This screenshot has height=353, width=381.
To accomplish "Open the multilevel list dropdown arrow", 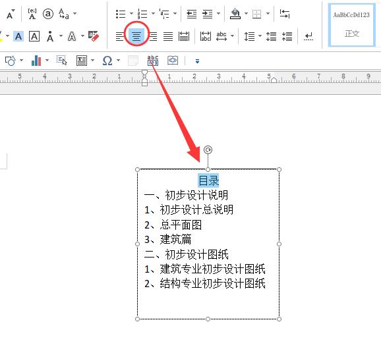I will (x=175, y=13).
